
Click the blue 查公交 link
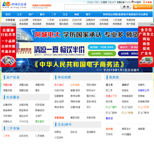pos(109,118)
